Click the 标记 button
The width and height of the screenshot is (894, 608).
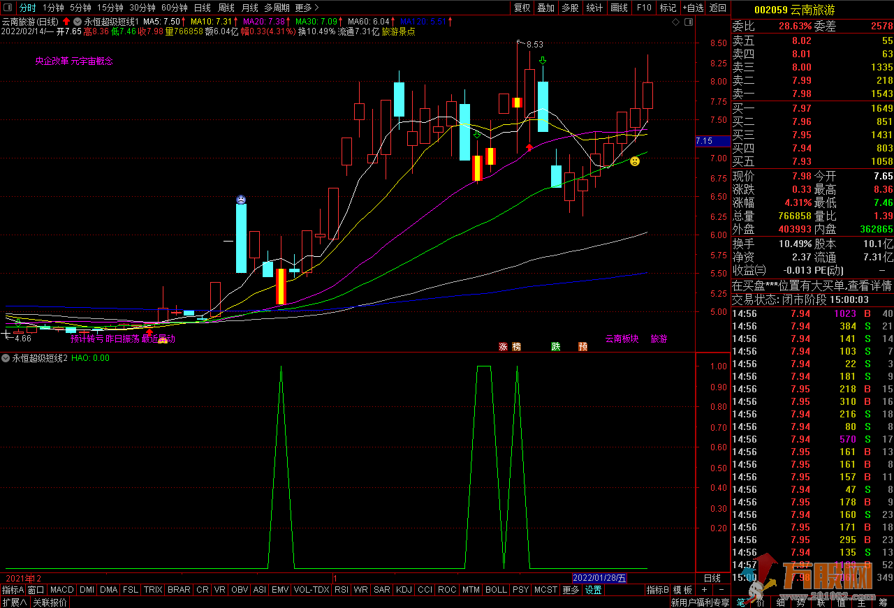coord(668,8)
